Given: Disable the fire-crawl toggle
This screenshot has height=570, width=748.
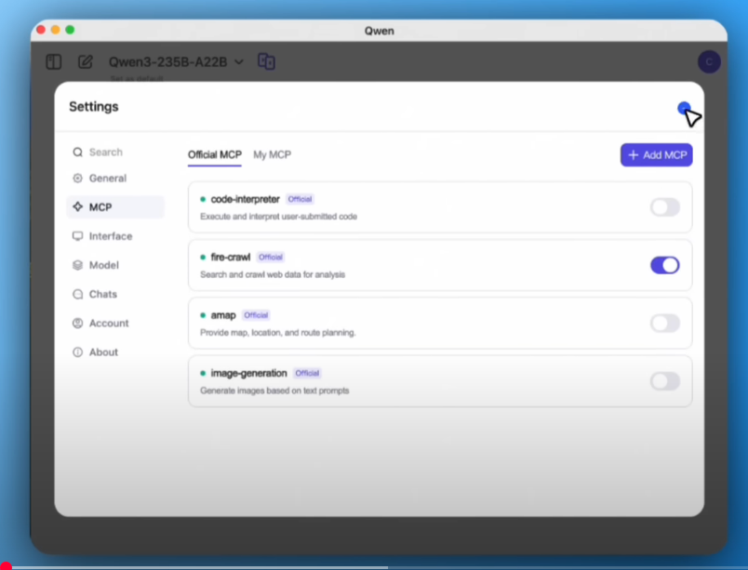Looking at the screenshot, I should tap(665, 265).
